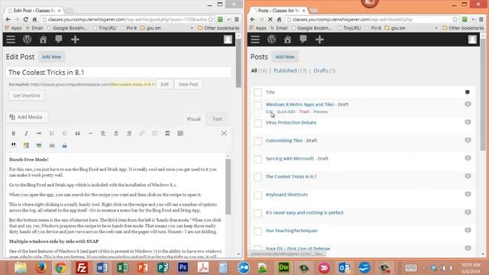The height and width of the screenshot is (275, 489).
Task: Click the editor content vertical scrollbar
Action: click(x=228, y=187)
